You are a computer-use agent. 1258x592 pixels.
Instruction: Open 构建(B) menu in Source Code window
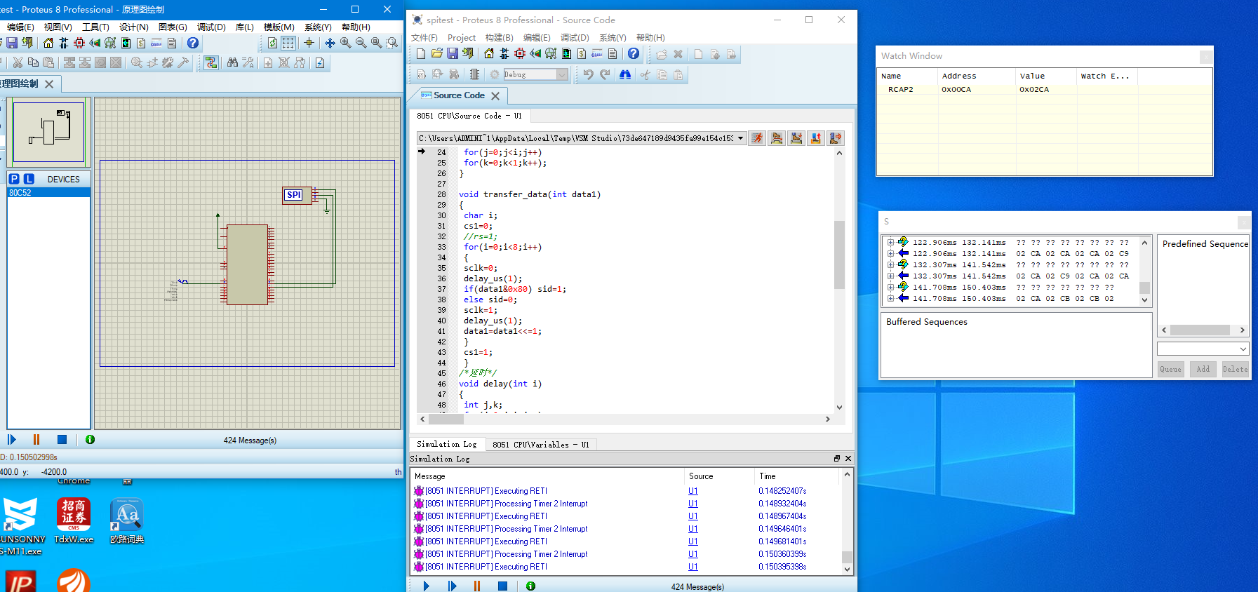[x=500, y=38]
